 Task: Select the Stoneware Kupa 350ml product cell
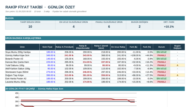click(x=22, y=72)
